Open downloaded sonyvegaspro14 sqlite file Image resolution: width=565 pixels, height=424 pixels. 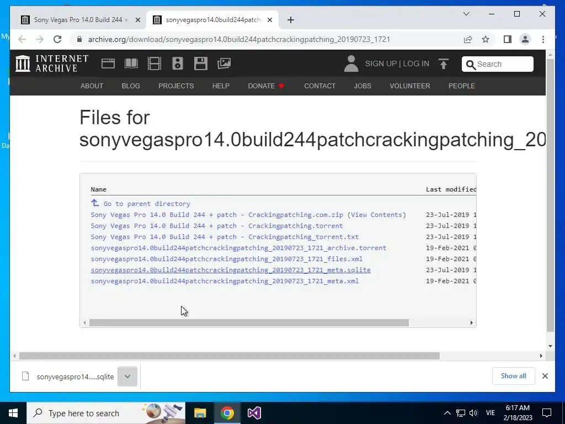[68, 377]
